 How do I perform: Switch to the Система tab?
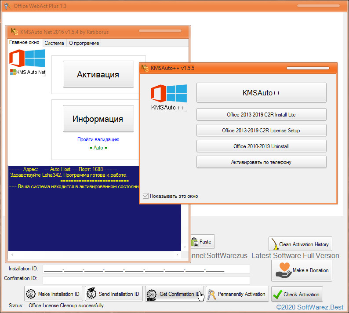click(x=54, y=43)
